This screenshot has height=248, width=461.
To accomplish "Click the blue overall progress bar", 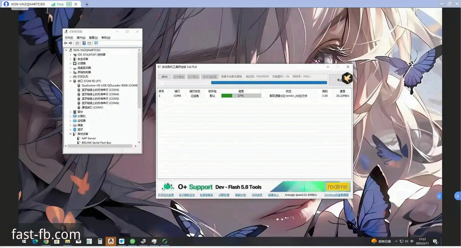I will coord(269,83).
